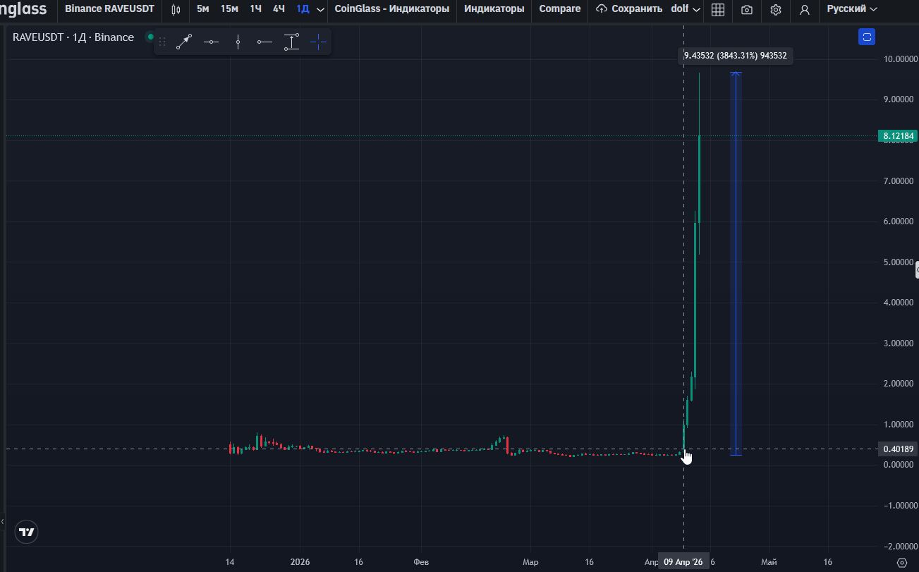Toggle the green market status indicator
Screen dimensions: 919x572
click(x=150, y=37)
